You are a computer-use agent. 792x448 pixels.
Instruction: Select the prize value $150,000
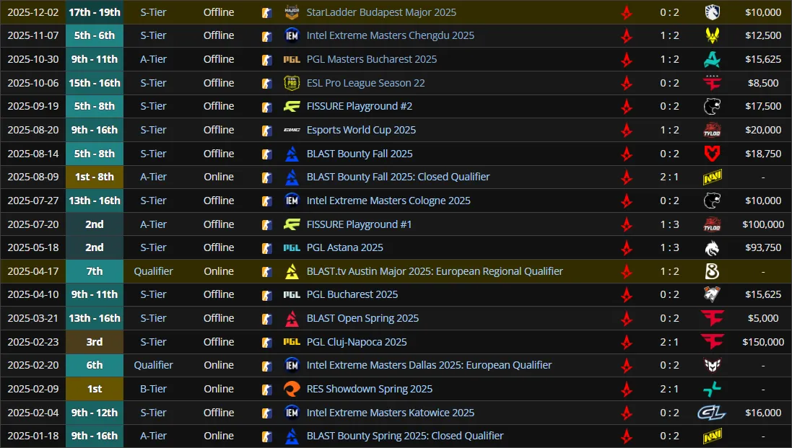click(763, 341)
